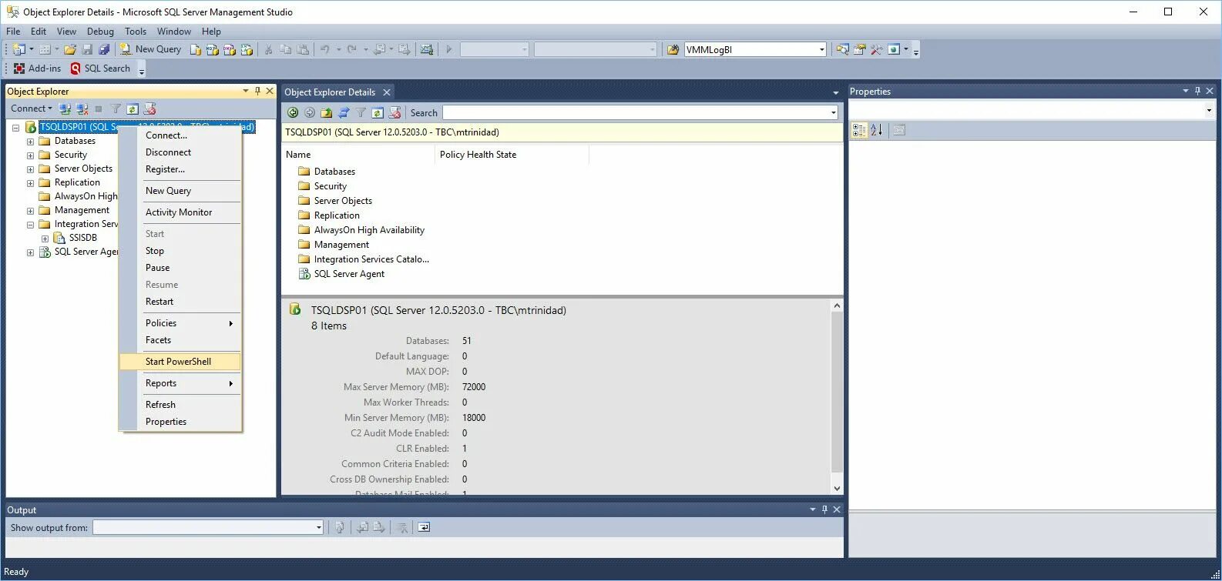The width and height of the screenshot is (1222, 581).
Task: Open the Properties panel object dropdown
Action: 1208,110
